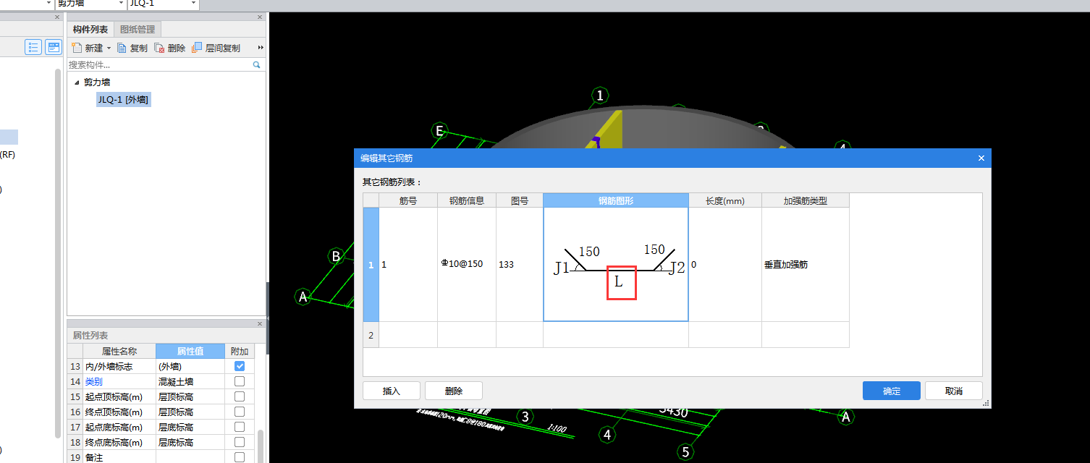Viewport: 1090px width, 463px height.
Task: Click 层底标高 value of 终点底标高 row
Action: (190, 442)
